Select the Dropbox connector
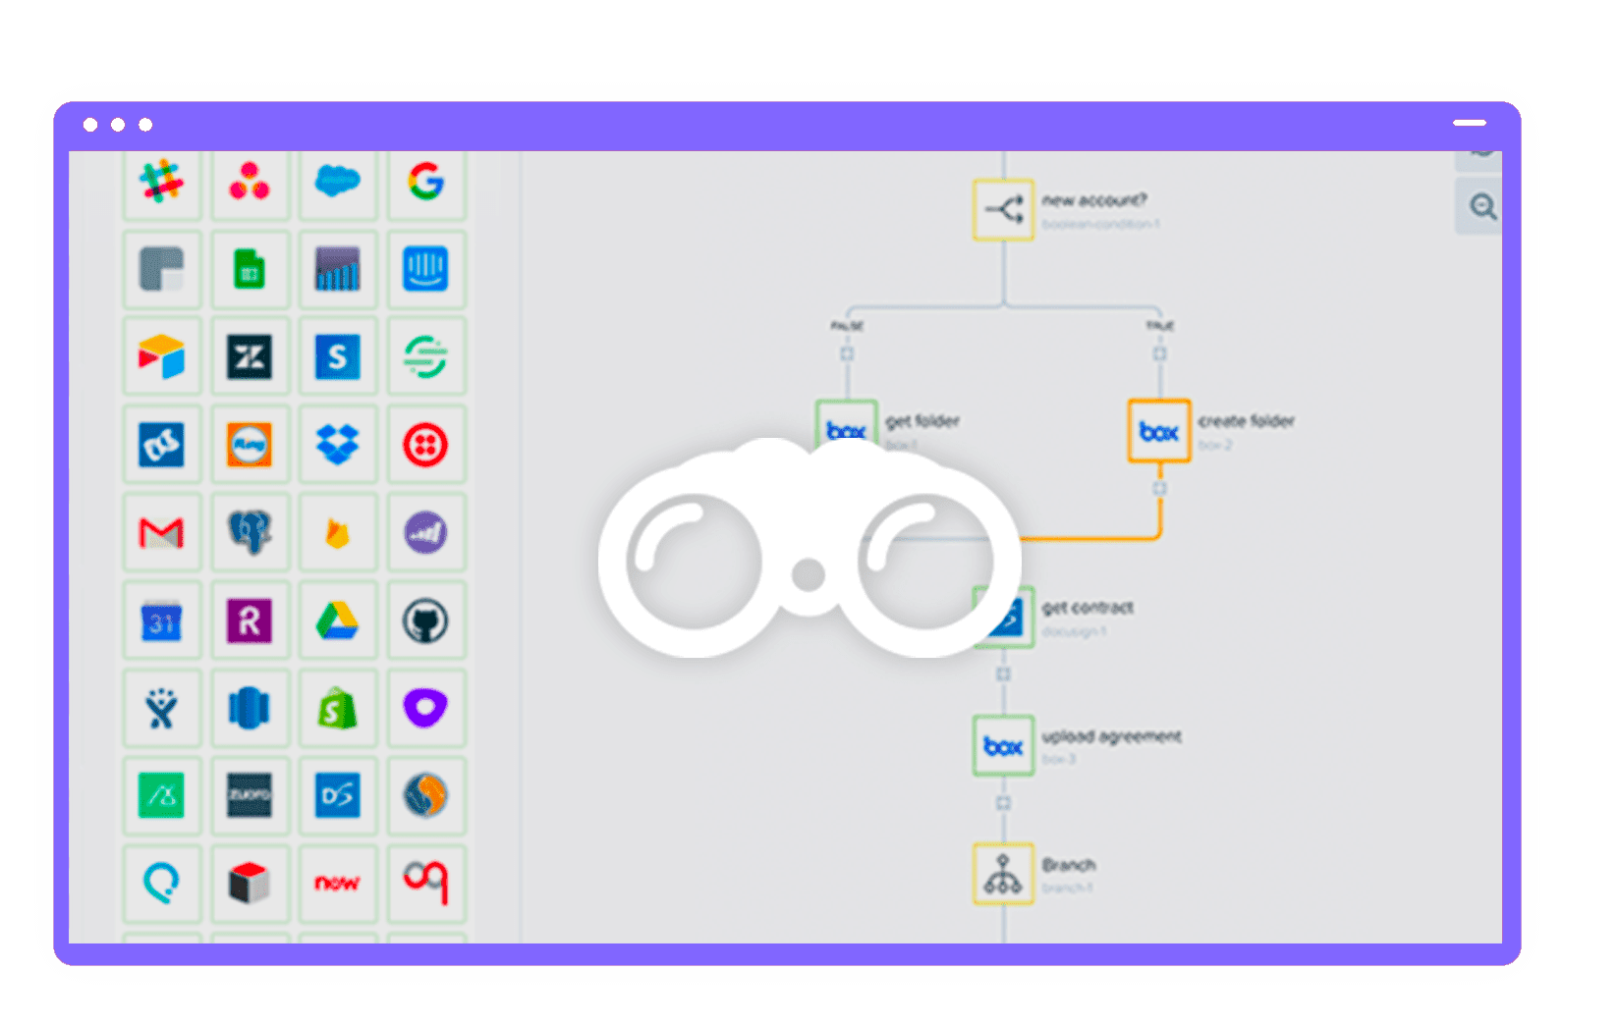The height and width of the screenshot is (1025, 1619). click(338, 445)
